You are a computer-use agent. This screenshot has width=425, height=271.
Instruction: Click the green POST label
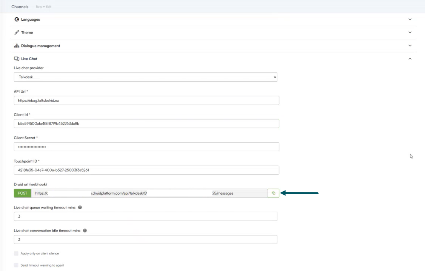pyautogui.click(x=22, y=193)
